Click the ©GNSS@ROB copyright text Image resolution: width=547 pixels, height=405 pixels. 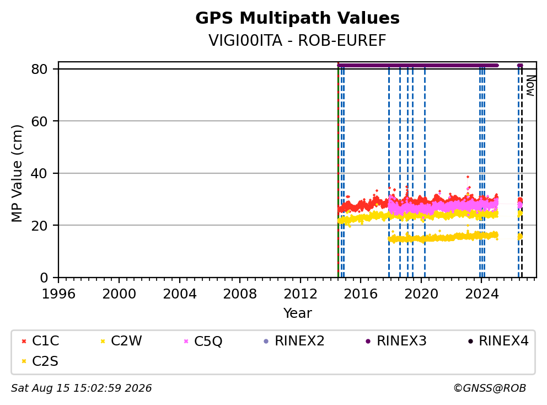pos(490,388)
